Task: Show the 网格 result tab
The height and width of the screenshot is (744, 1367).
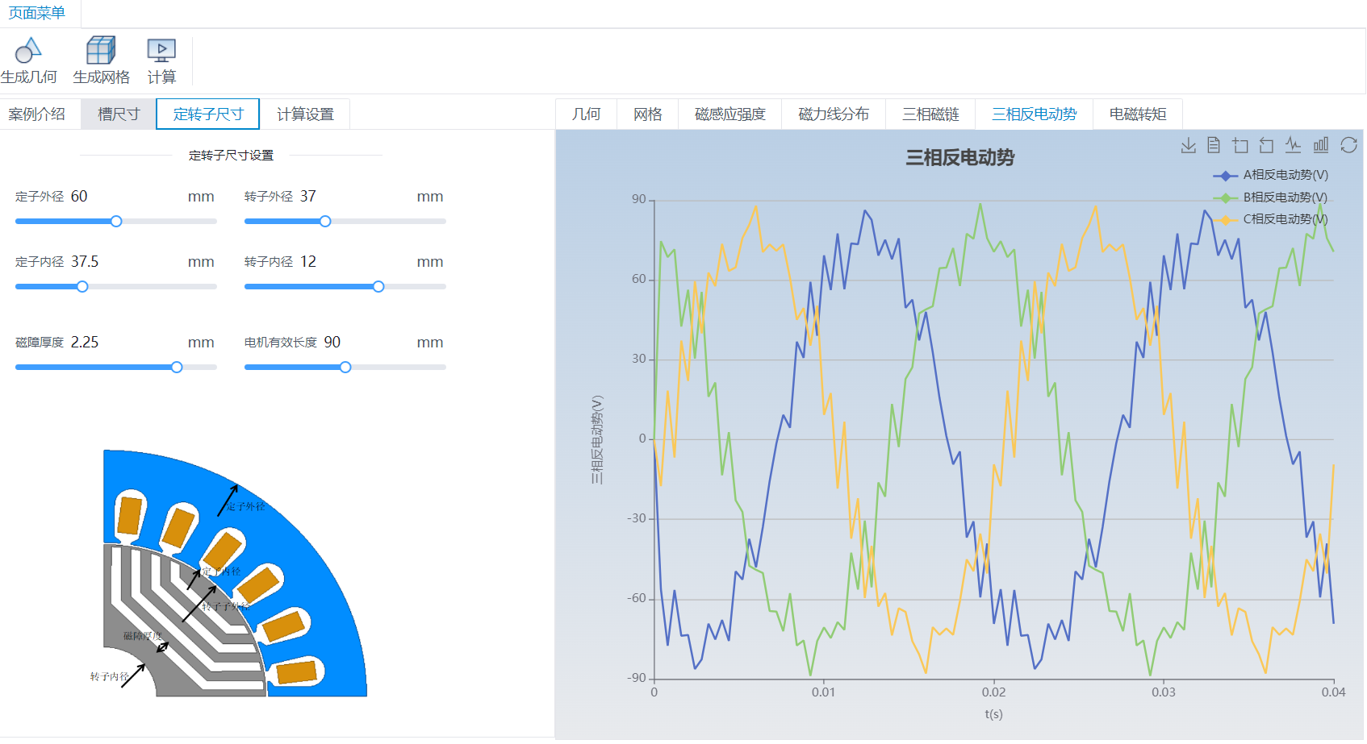Action: 648,114
